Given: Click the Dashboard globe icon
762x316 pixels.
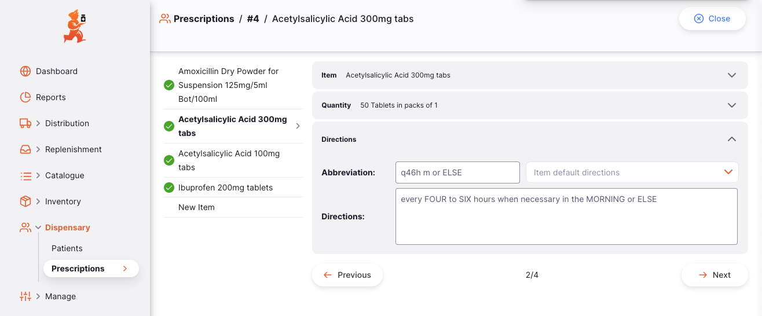Looking at the screenshot, I should click(25, 71).
